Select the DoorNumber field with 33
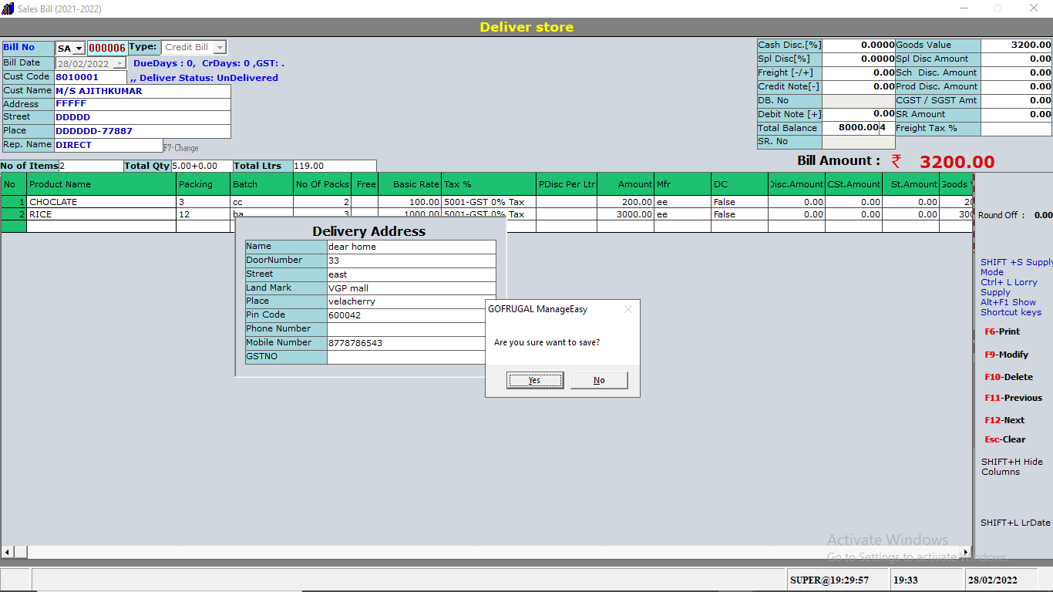 412,261
